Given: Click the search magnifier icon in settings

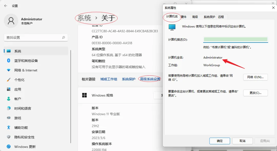Looking at the screenshot, I should tap(64, 37).
